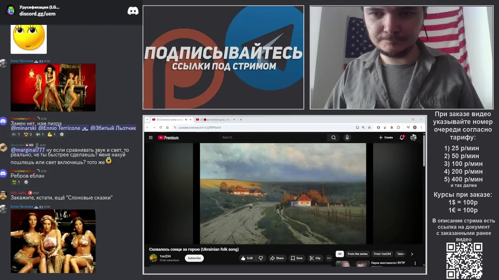Viewport: 499px width, 280px height.
Task: Open the lower three-women image in chat
Action: click(53, 241)
